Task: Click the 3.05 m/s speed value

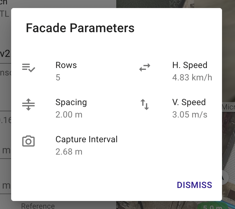Action: coord(190,115)
